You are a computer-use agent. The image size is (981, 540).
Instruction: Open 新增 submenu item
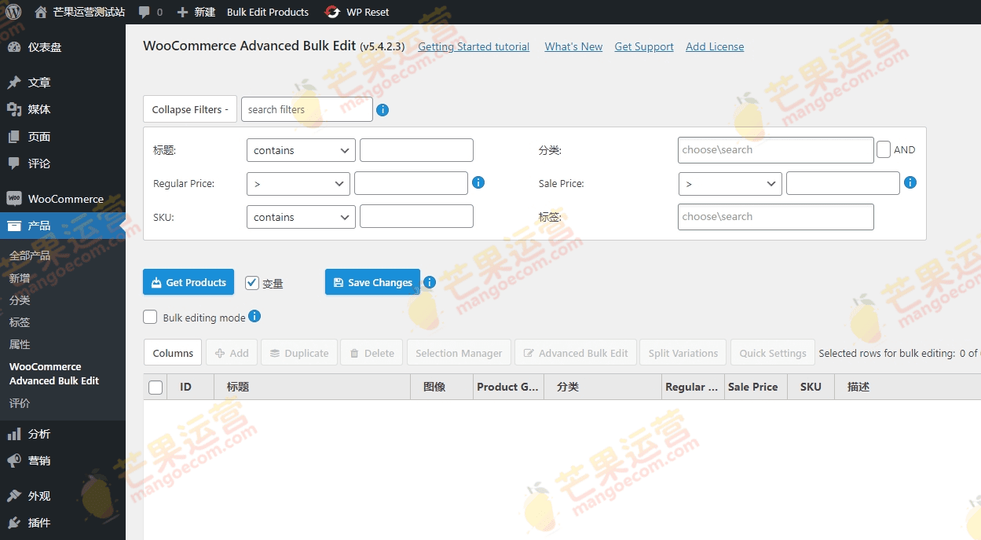click(20, 278)
